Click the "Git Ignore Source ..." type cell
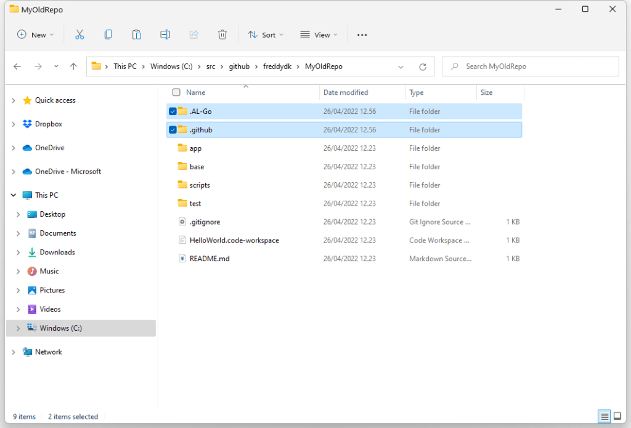The width and height of the screenshot is (631, 428). (x=439, y=222)
